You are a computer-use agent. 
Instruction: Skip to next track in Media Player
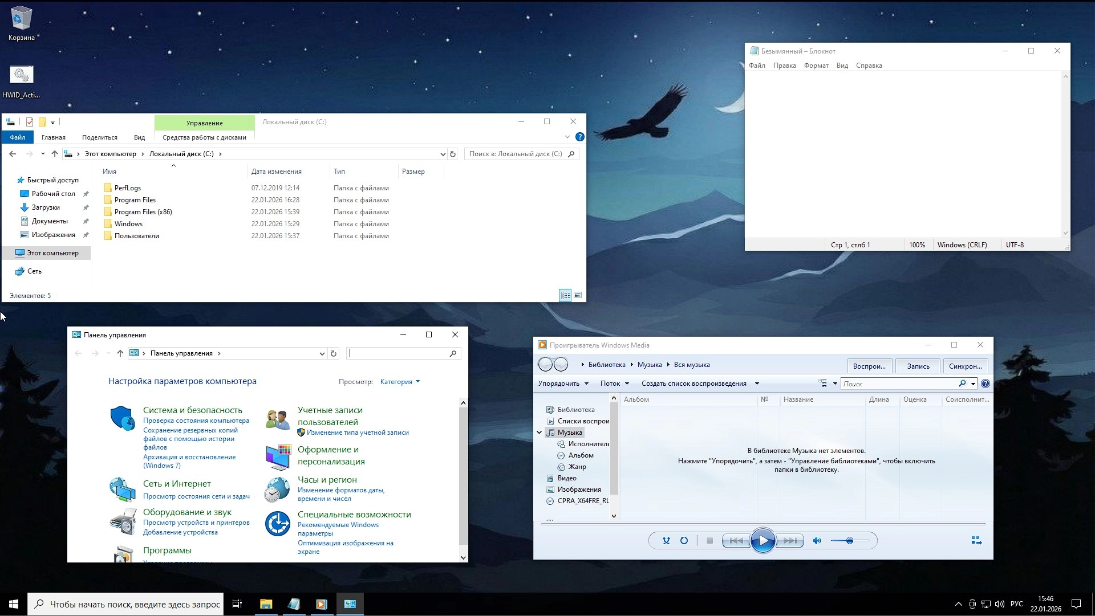click(790, 541)
